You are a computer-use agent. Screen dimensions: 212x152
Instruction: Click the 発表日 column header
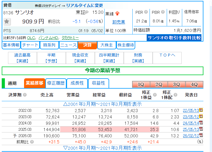point(191,95)
